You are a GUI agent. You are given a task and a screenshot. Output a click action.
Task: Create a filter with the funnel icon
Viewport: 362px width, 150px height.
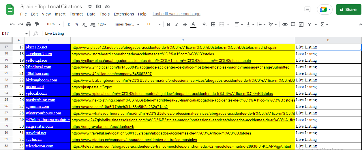click(310, 24)
